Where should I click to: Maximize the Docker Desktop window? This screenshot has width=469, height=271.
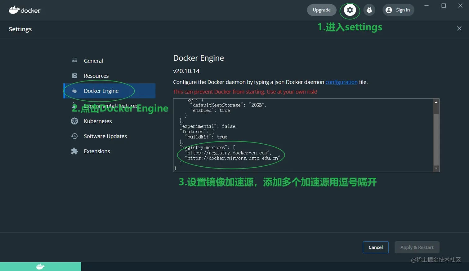coord(444,6)
